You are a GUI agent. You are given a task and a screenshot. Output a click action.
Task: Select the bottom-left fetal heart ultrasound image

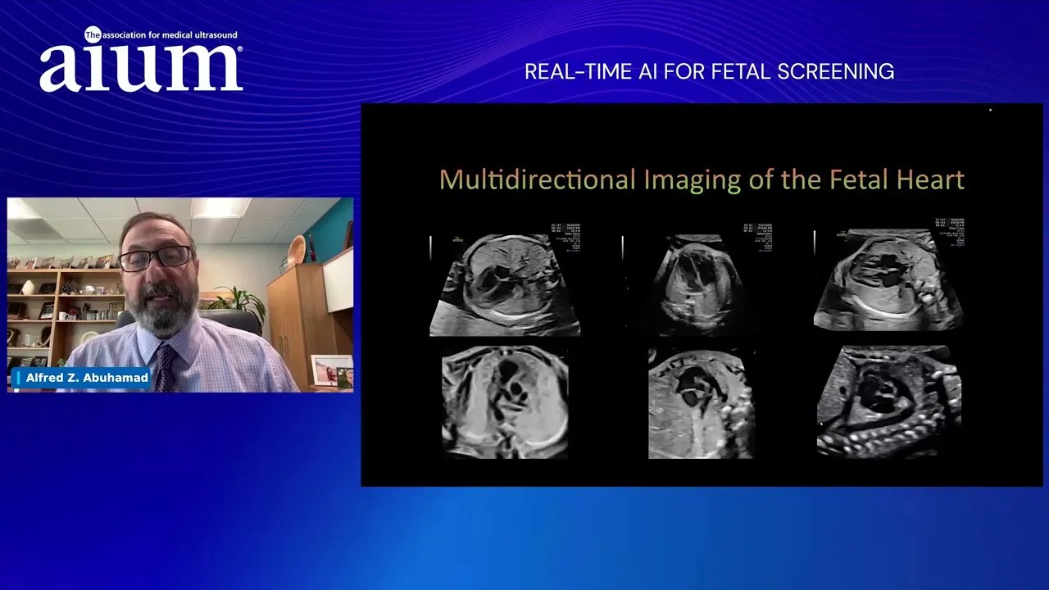click(505, 402)
